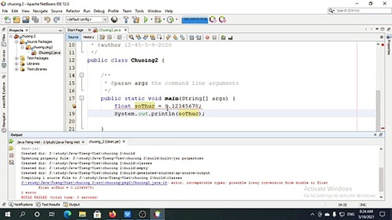Open the Tools menu

point(139,11)
